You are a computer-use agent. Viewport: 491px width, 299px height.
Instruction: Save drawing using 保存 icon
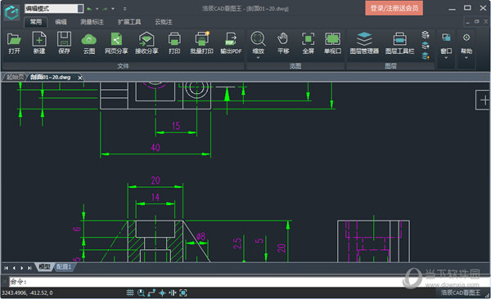tap(64, 42)
